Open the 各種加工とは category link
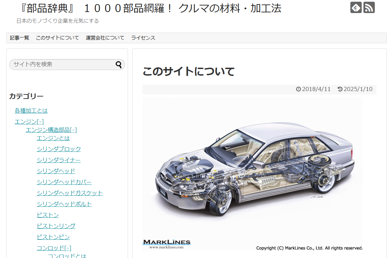This screenshot has width=392, height=258. pyautogui.click(x=31, y=111)
